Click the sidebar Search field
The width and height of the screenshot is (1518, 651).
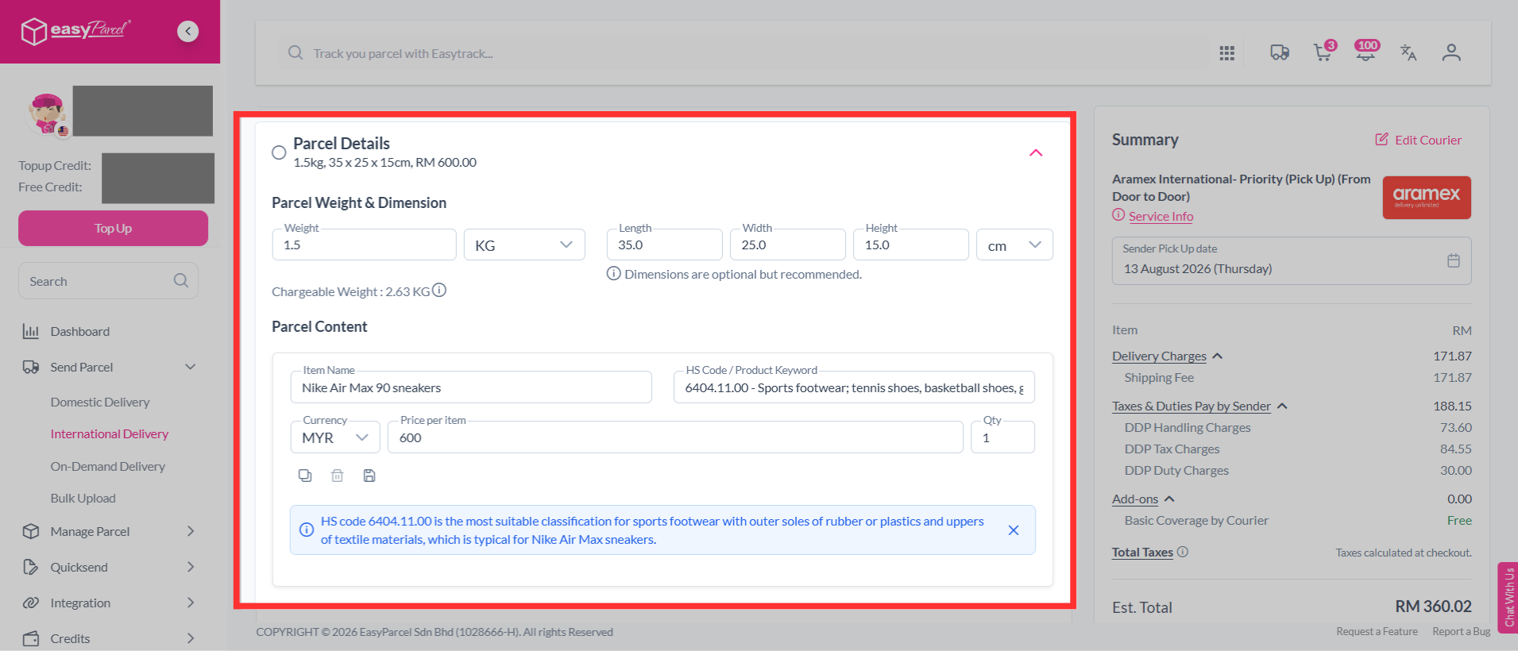108,281
